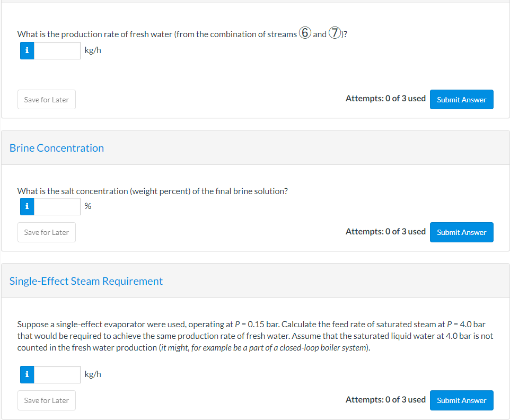Click info icon beside brine concentration percent field
The width and height of the screenshot is (510, 420).
point(27,206)
